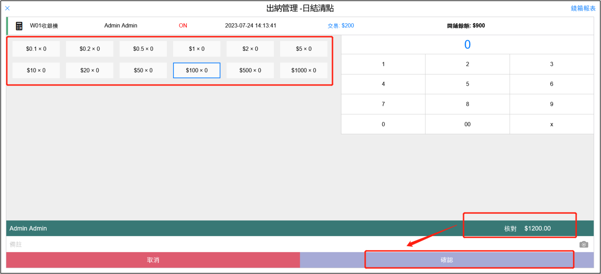Tap keypad digit 5
This screenshot has height=274, width=601.
coord(468,84)
